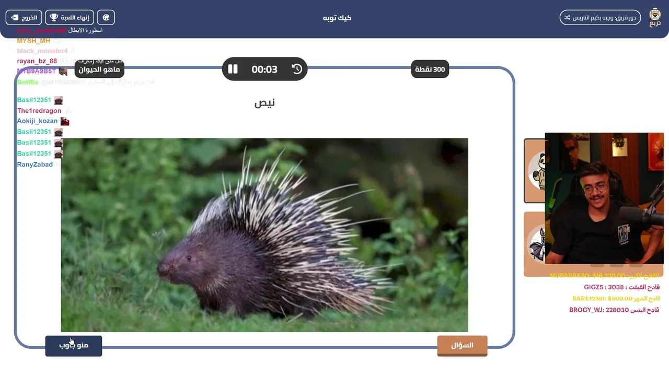The height and width of the screenshot is (376, 669).
Task: Click the إنهاء اللعبة end game button
Action: [69, 17]
